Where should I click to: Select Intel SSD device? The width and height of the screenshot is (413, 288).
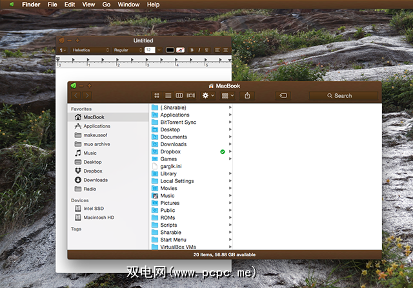pyautogui.click(x=108, y=209)
